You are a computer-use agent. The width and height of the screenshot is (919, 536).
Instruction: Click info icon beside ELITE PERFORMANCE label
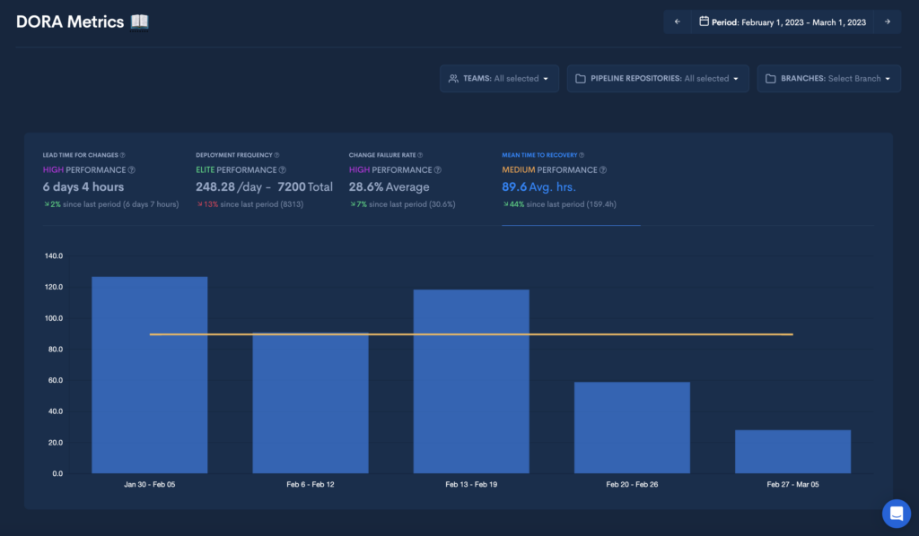coord(282,169)
